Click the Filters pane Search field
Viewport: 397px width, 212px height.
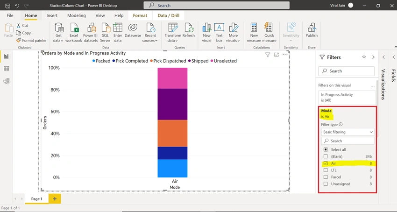point(347,71)
